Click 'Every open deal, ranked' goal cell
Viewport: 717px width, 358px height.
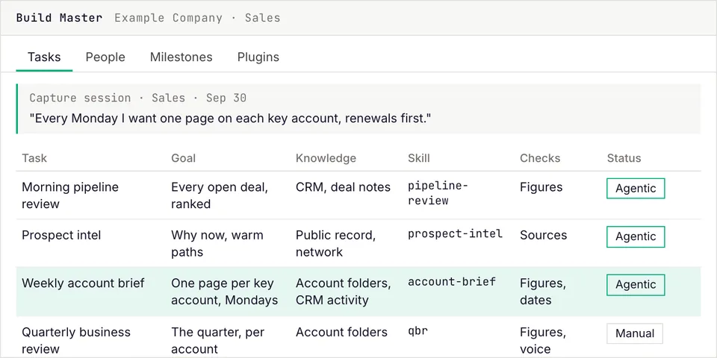(220, 195)
